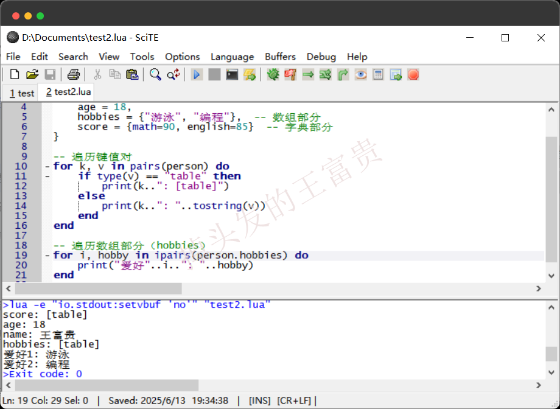Viewport: 560px width, 409px height.
Task: Click the Paste clipboard icon
Action: (x=132, y=75)
